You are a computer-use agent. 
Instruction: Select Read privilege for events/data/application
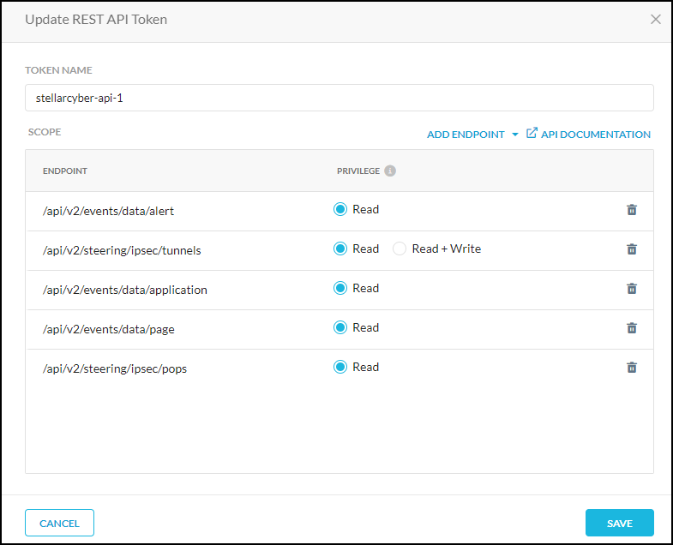340,289
